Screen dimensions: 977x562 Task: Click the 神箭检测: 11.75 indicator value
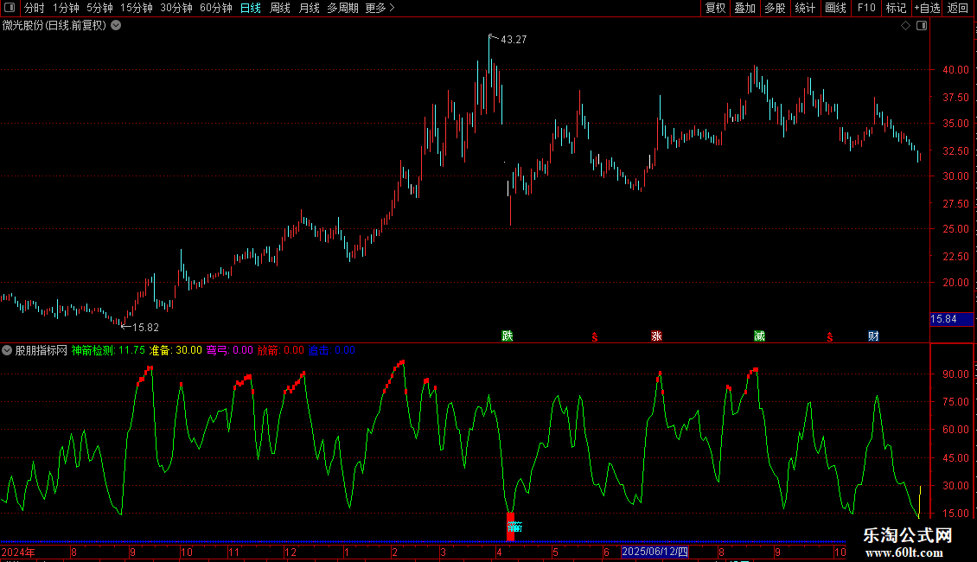coord(108,350)
